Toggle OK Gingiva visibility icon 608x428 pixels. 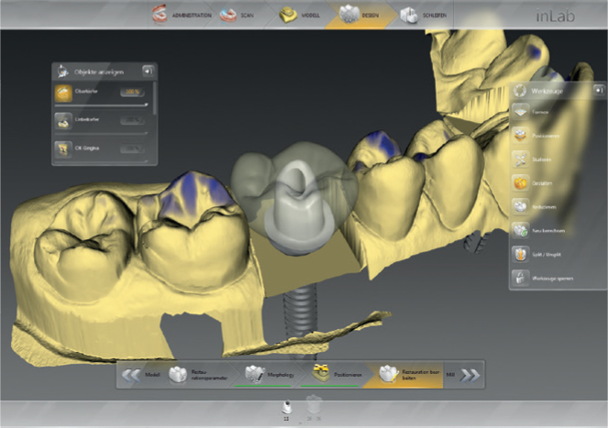click(63, 147)
